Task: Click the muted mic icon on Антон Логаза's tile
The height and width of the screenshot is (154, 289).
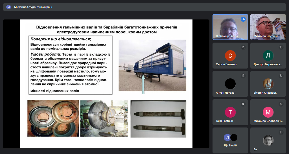Action: [243, 76]
